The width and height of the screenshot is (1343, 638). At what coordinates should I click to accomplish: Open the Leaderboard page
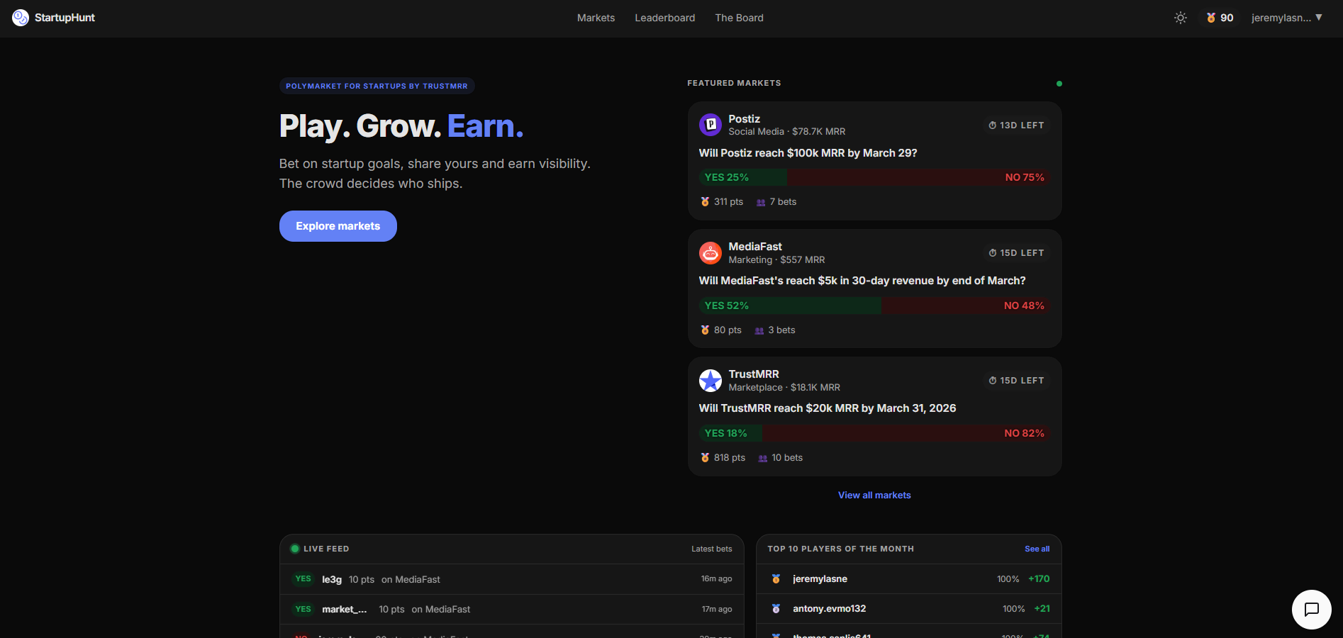(x=664, y=18)
